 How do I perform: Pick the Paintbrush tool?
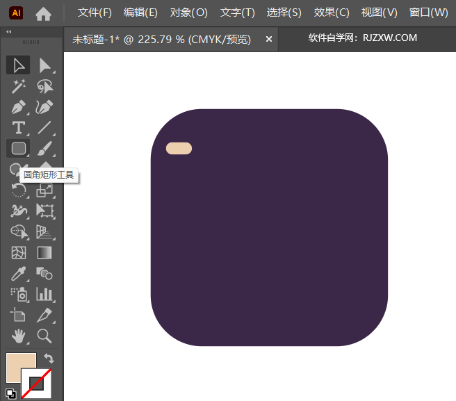[x=44, y=149]
